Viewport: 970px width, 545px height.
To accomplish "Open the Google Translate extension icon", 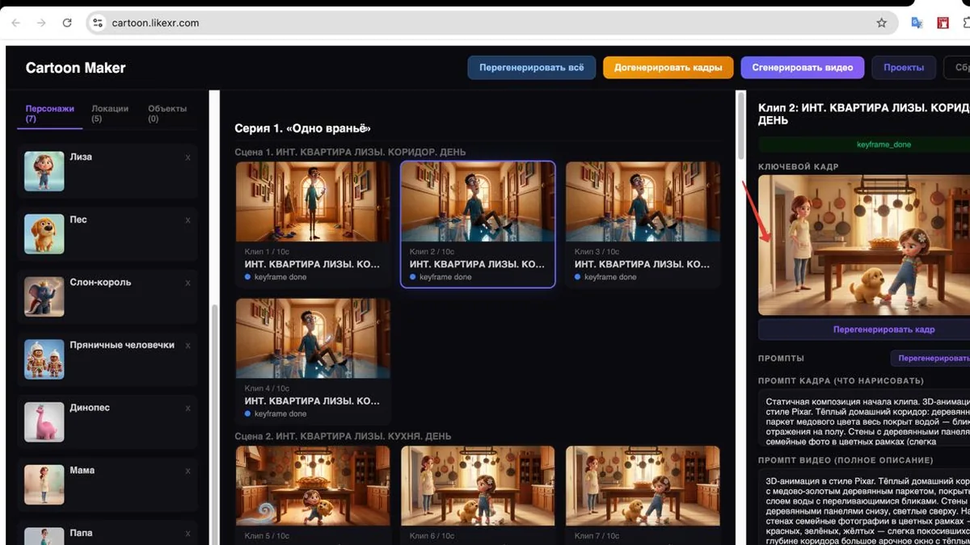I will coord(917,23).
